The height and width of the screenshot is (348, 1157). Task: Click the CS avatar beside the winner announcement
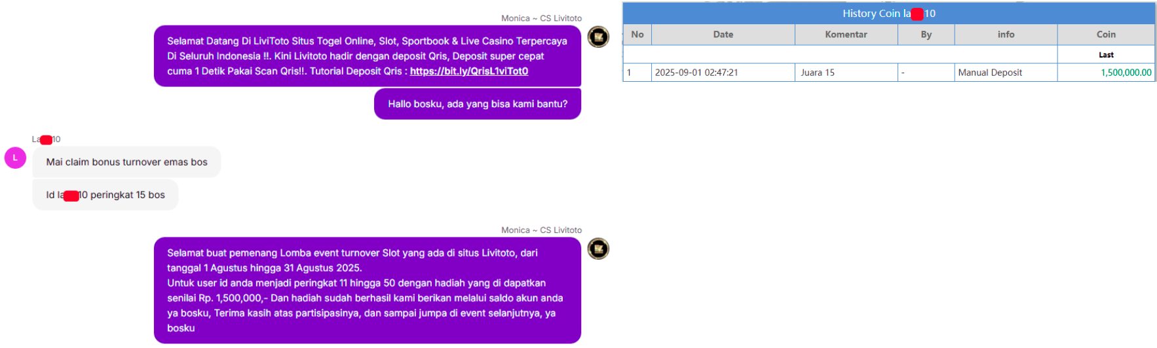pyautogui.click(x=598, y=249)
